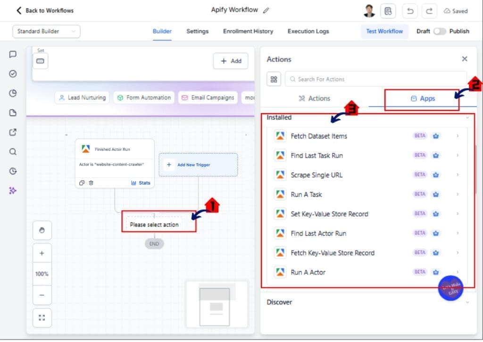Expand the Scrape Single URL chevron

[458, 175]
